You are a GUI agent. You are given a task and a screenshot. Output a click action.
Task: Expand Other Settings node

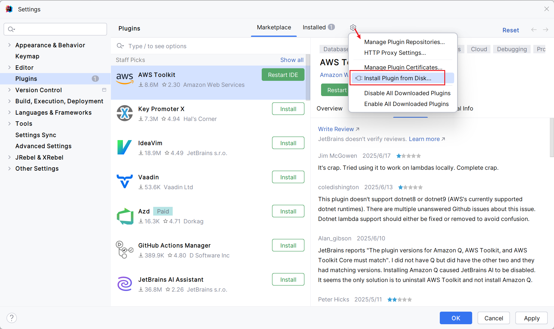coord(9,168)
